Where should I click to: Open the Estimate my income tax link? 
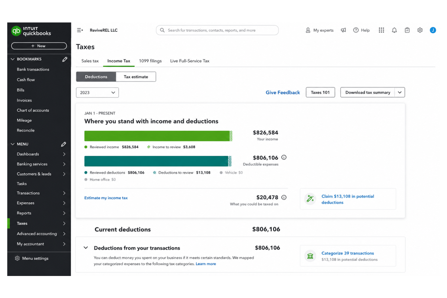click(x=106, y=198)
